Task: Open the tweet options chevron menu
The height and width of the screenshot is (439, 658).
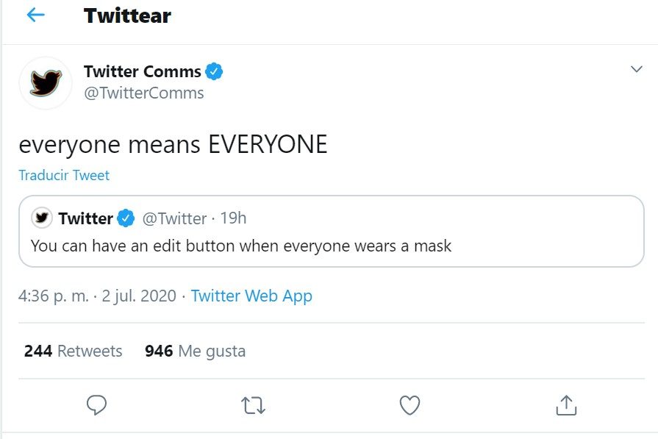Action: [x=637, y=70]
